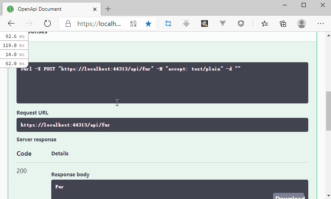Open the Favorites list icon
331x199 pixels.
[265, 23]
